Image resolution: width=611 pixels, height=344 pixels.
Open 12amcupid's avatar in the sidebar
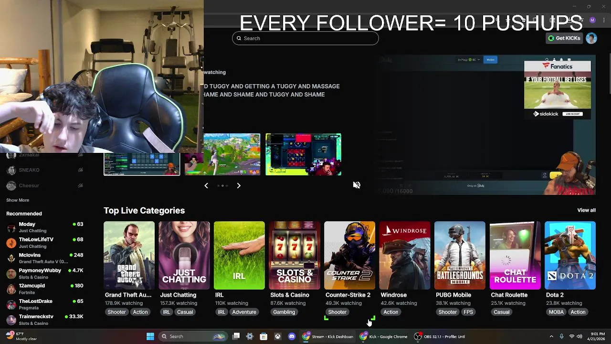11,289
